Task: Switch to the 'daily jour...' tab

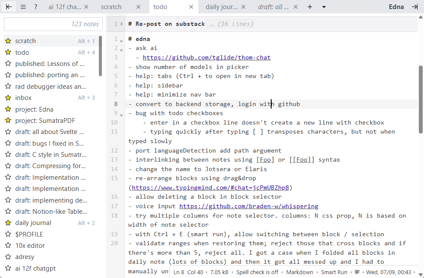Action: click(x=221, y=7)
